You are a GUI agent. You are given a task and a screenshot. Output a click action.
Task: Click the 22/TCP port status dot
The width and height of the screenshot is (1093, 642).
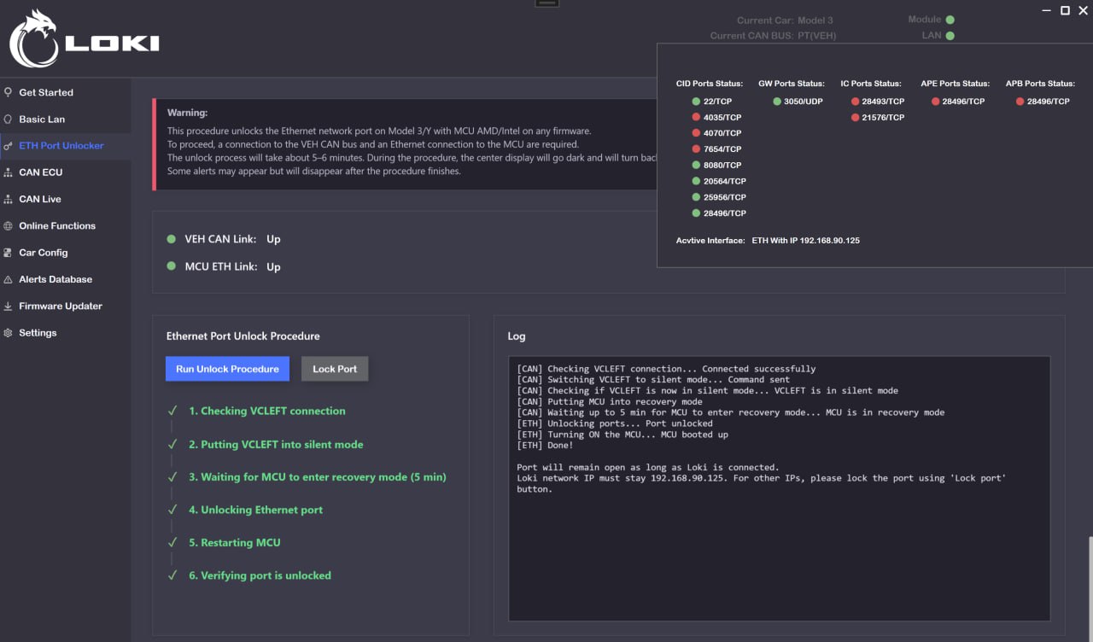[697, 102]
